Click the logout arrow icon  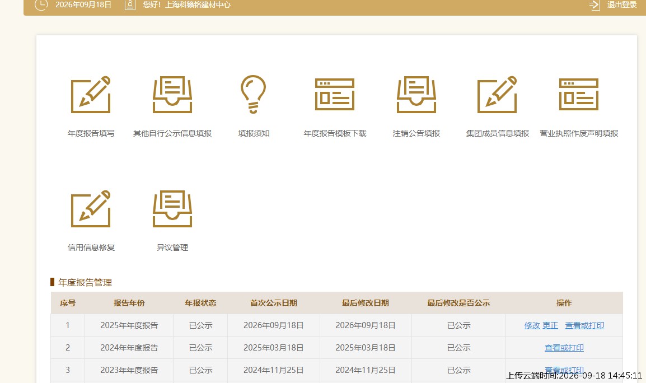[x=594, y=5]
